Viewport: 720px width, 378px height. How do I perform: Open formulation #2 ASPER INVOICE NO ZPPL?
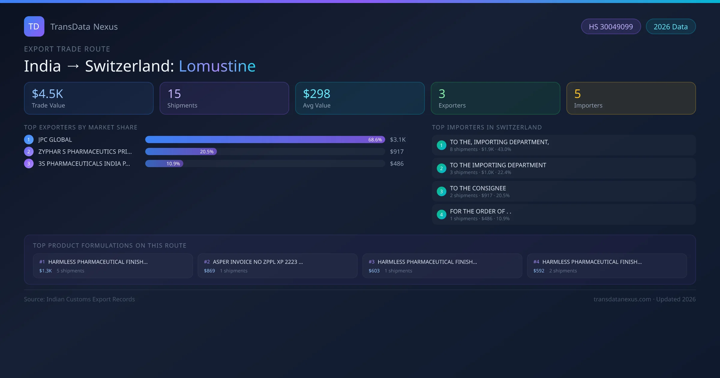pos(277,266)
